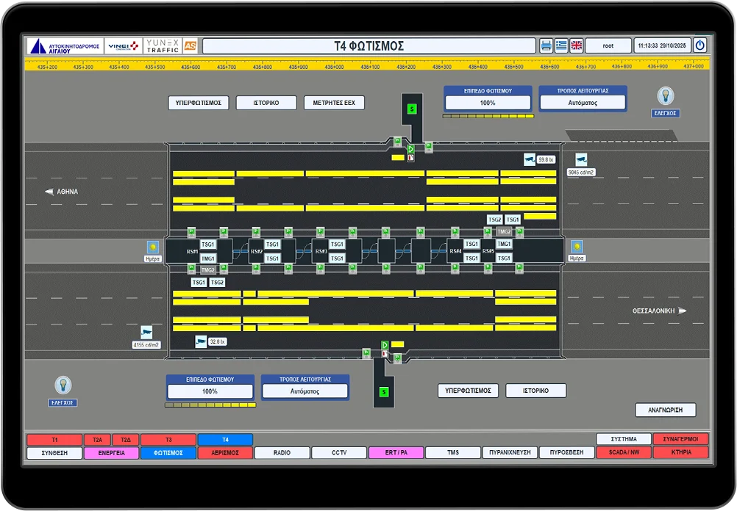Click the camera sensor icon showing 32.8 lx
The height and width of the screenshot is (511, 737).
click(x=201, y=341)
